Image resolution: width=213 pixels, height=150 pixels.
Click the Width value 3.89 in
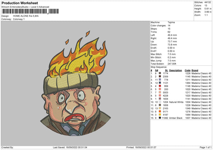click(208, 12)
